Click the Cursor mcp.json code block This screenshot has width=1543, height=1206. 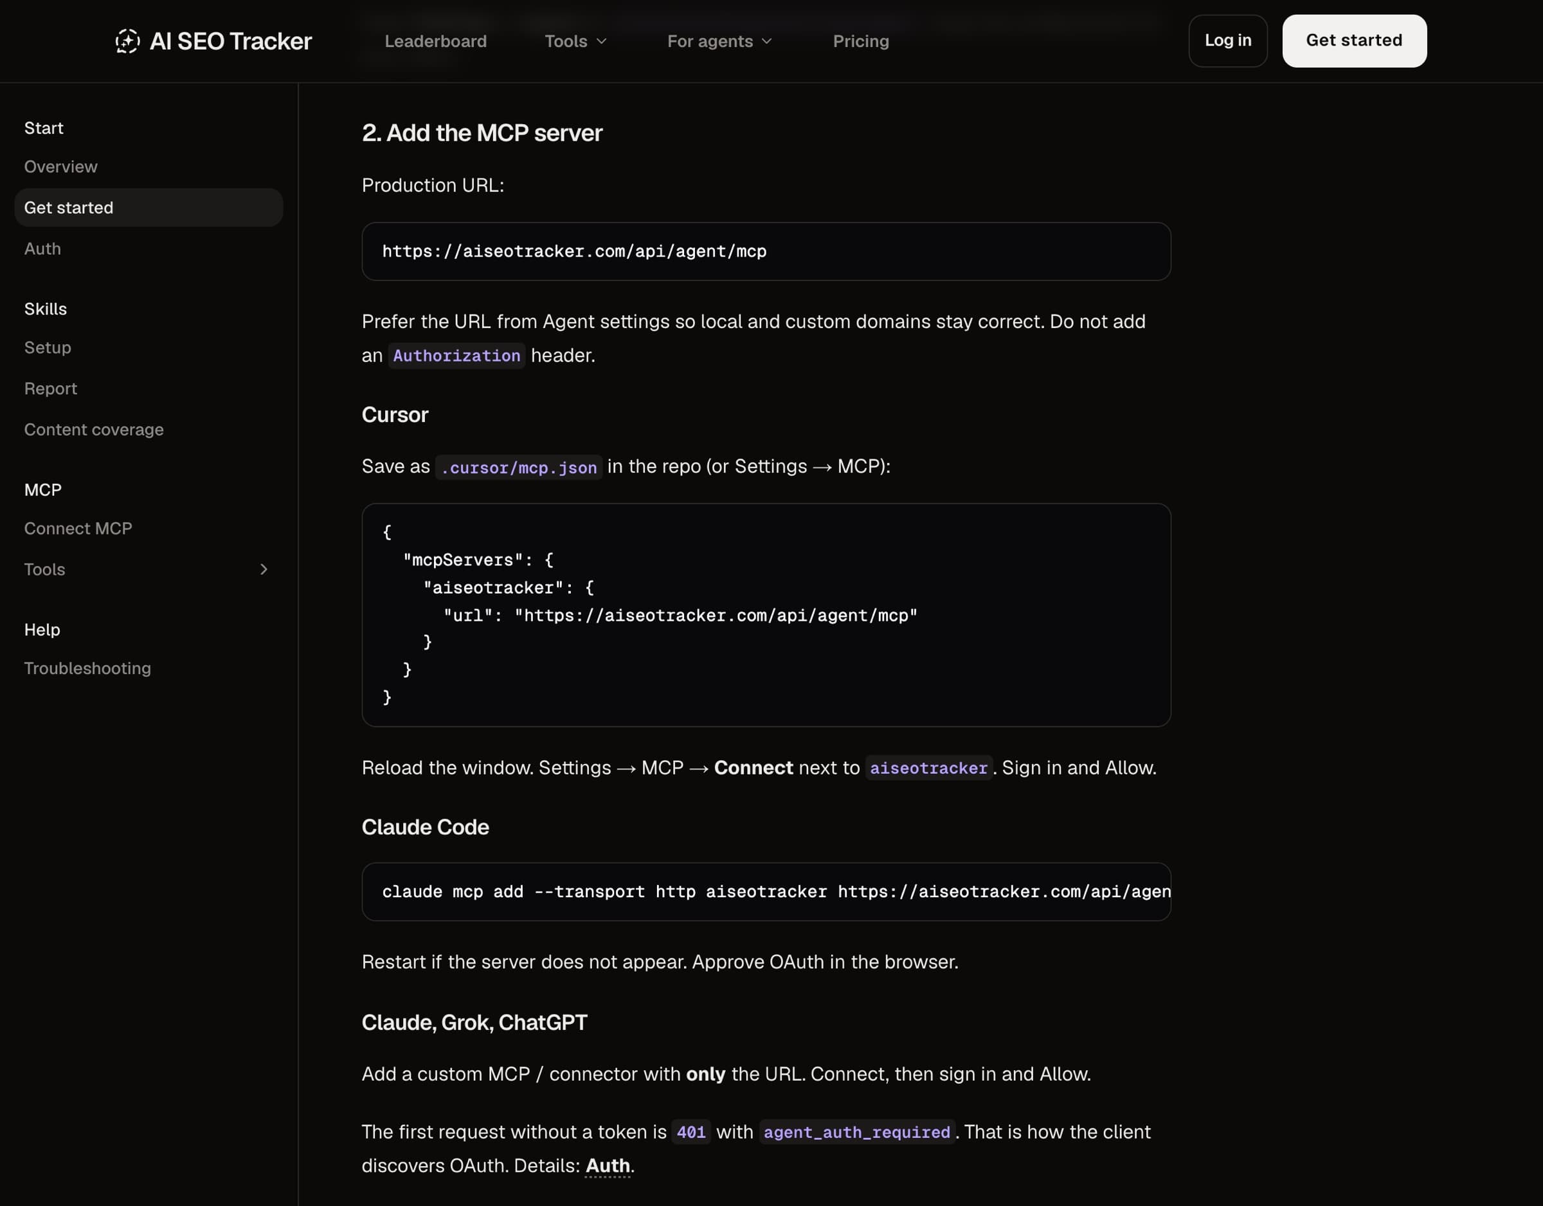click(x=766, y=615)
